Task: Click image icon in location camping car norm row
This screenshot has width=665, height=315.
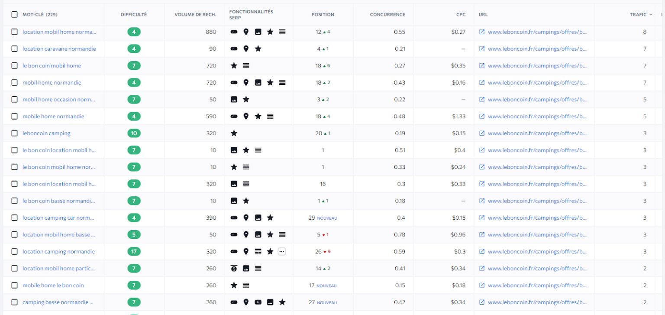Action: click(x=258, y=218)
